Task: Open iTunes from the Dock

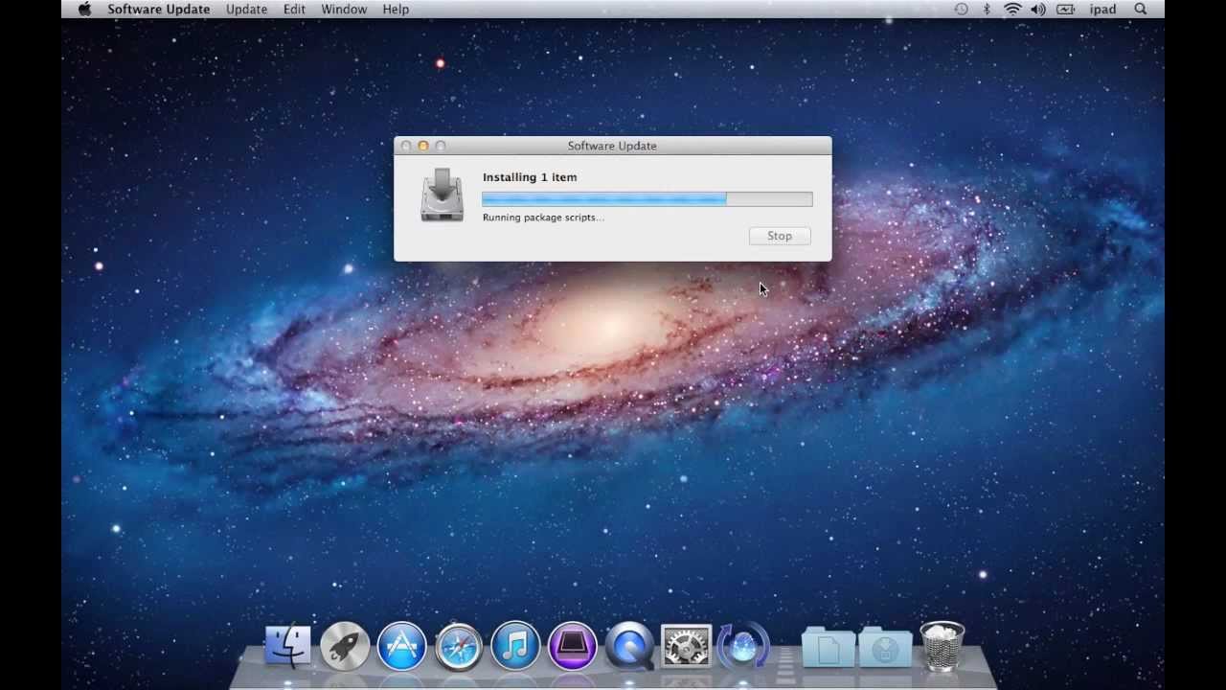Action: (x=515, y=646)
